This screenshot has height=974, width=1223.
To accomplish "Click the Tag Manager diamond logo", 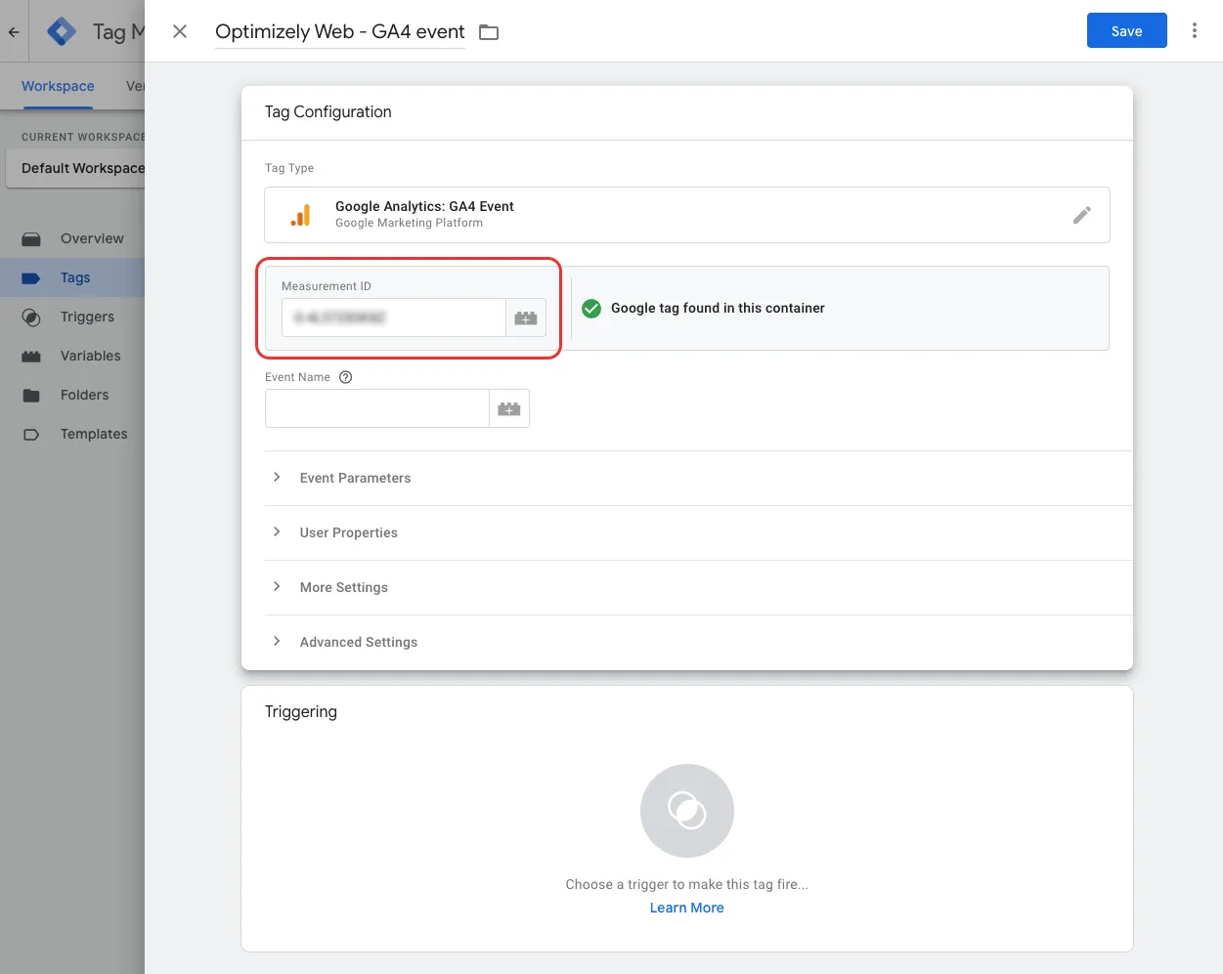I will coord(62,31).
